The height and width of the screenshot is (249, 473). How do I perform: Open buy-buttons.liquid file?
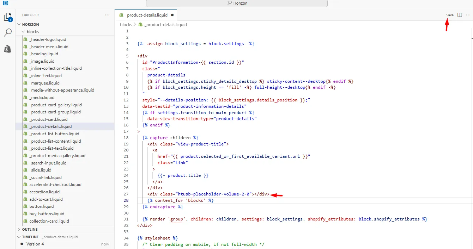point(47,214)
